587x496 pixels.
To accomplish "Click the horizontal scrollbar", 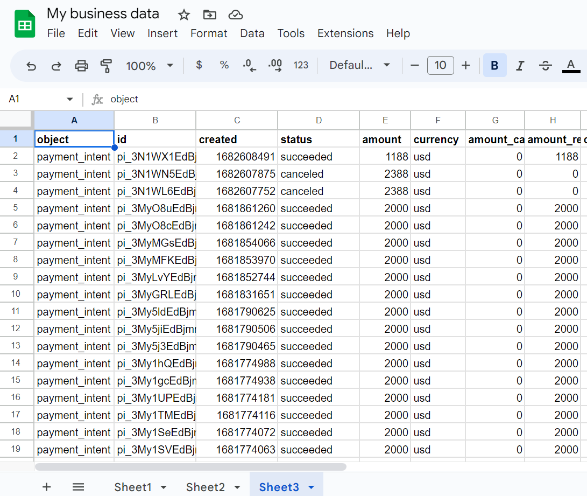I will coord(190,467).
